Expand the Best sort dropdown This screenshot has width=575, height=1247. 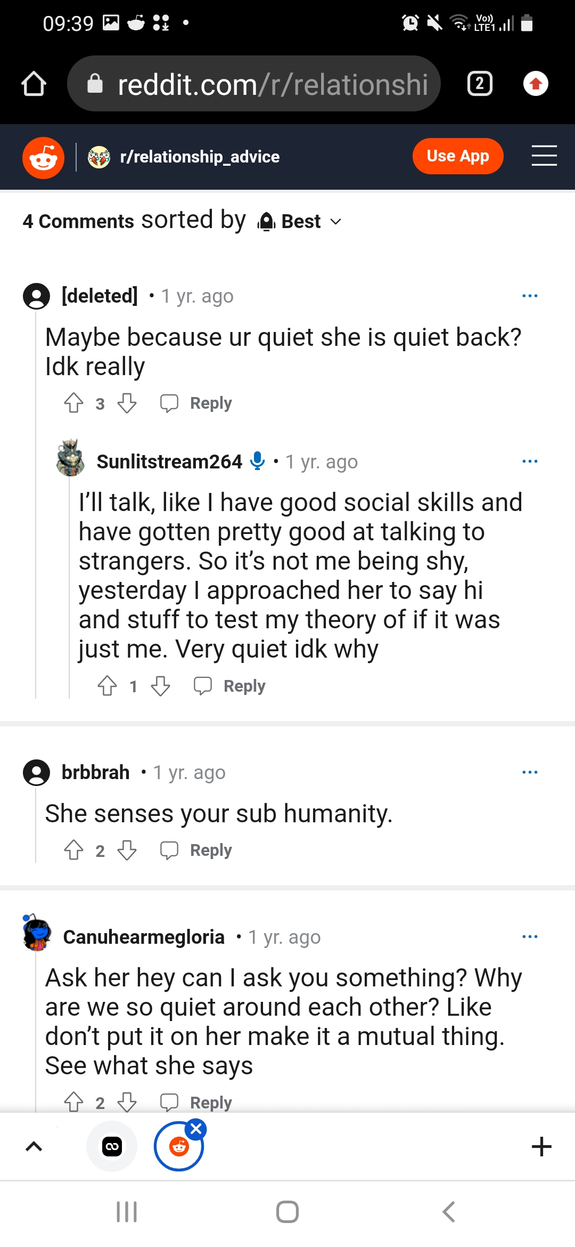coord(300,221)
